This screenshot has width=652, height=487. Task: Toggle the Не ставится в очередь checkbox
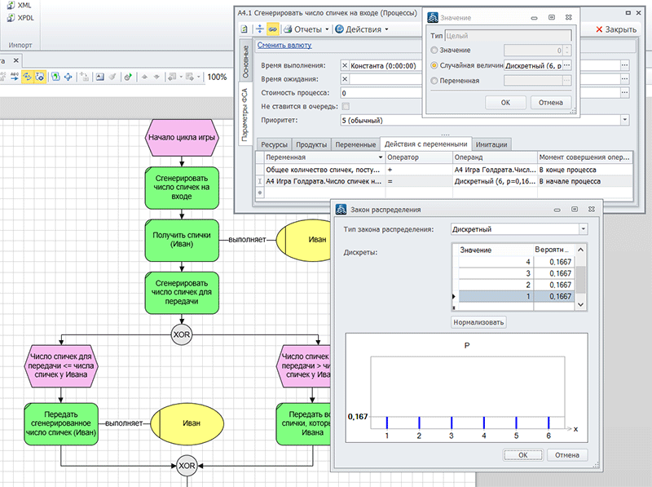click(346, 106)
